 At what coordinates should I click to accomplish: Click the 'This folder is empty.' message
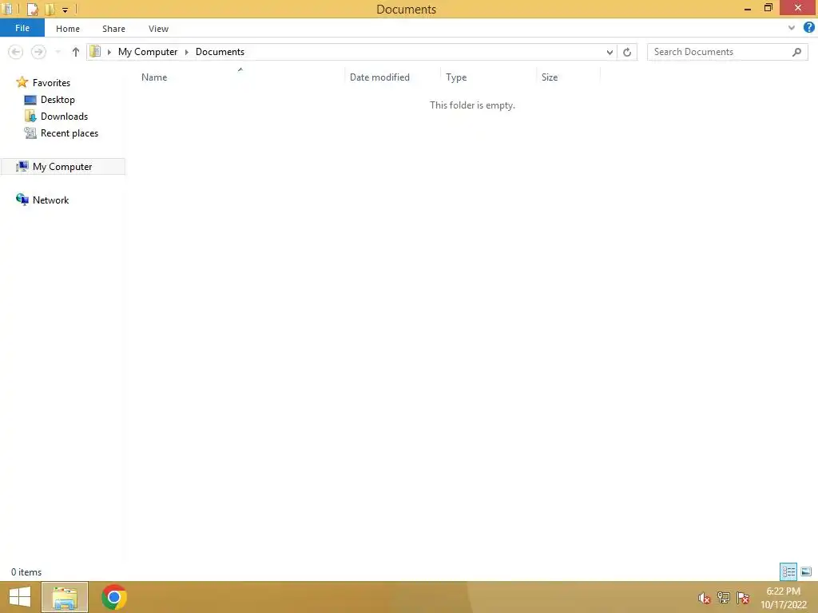tap(472, 105)
